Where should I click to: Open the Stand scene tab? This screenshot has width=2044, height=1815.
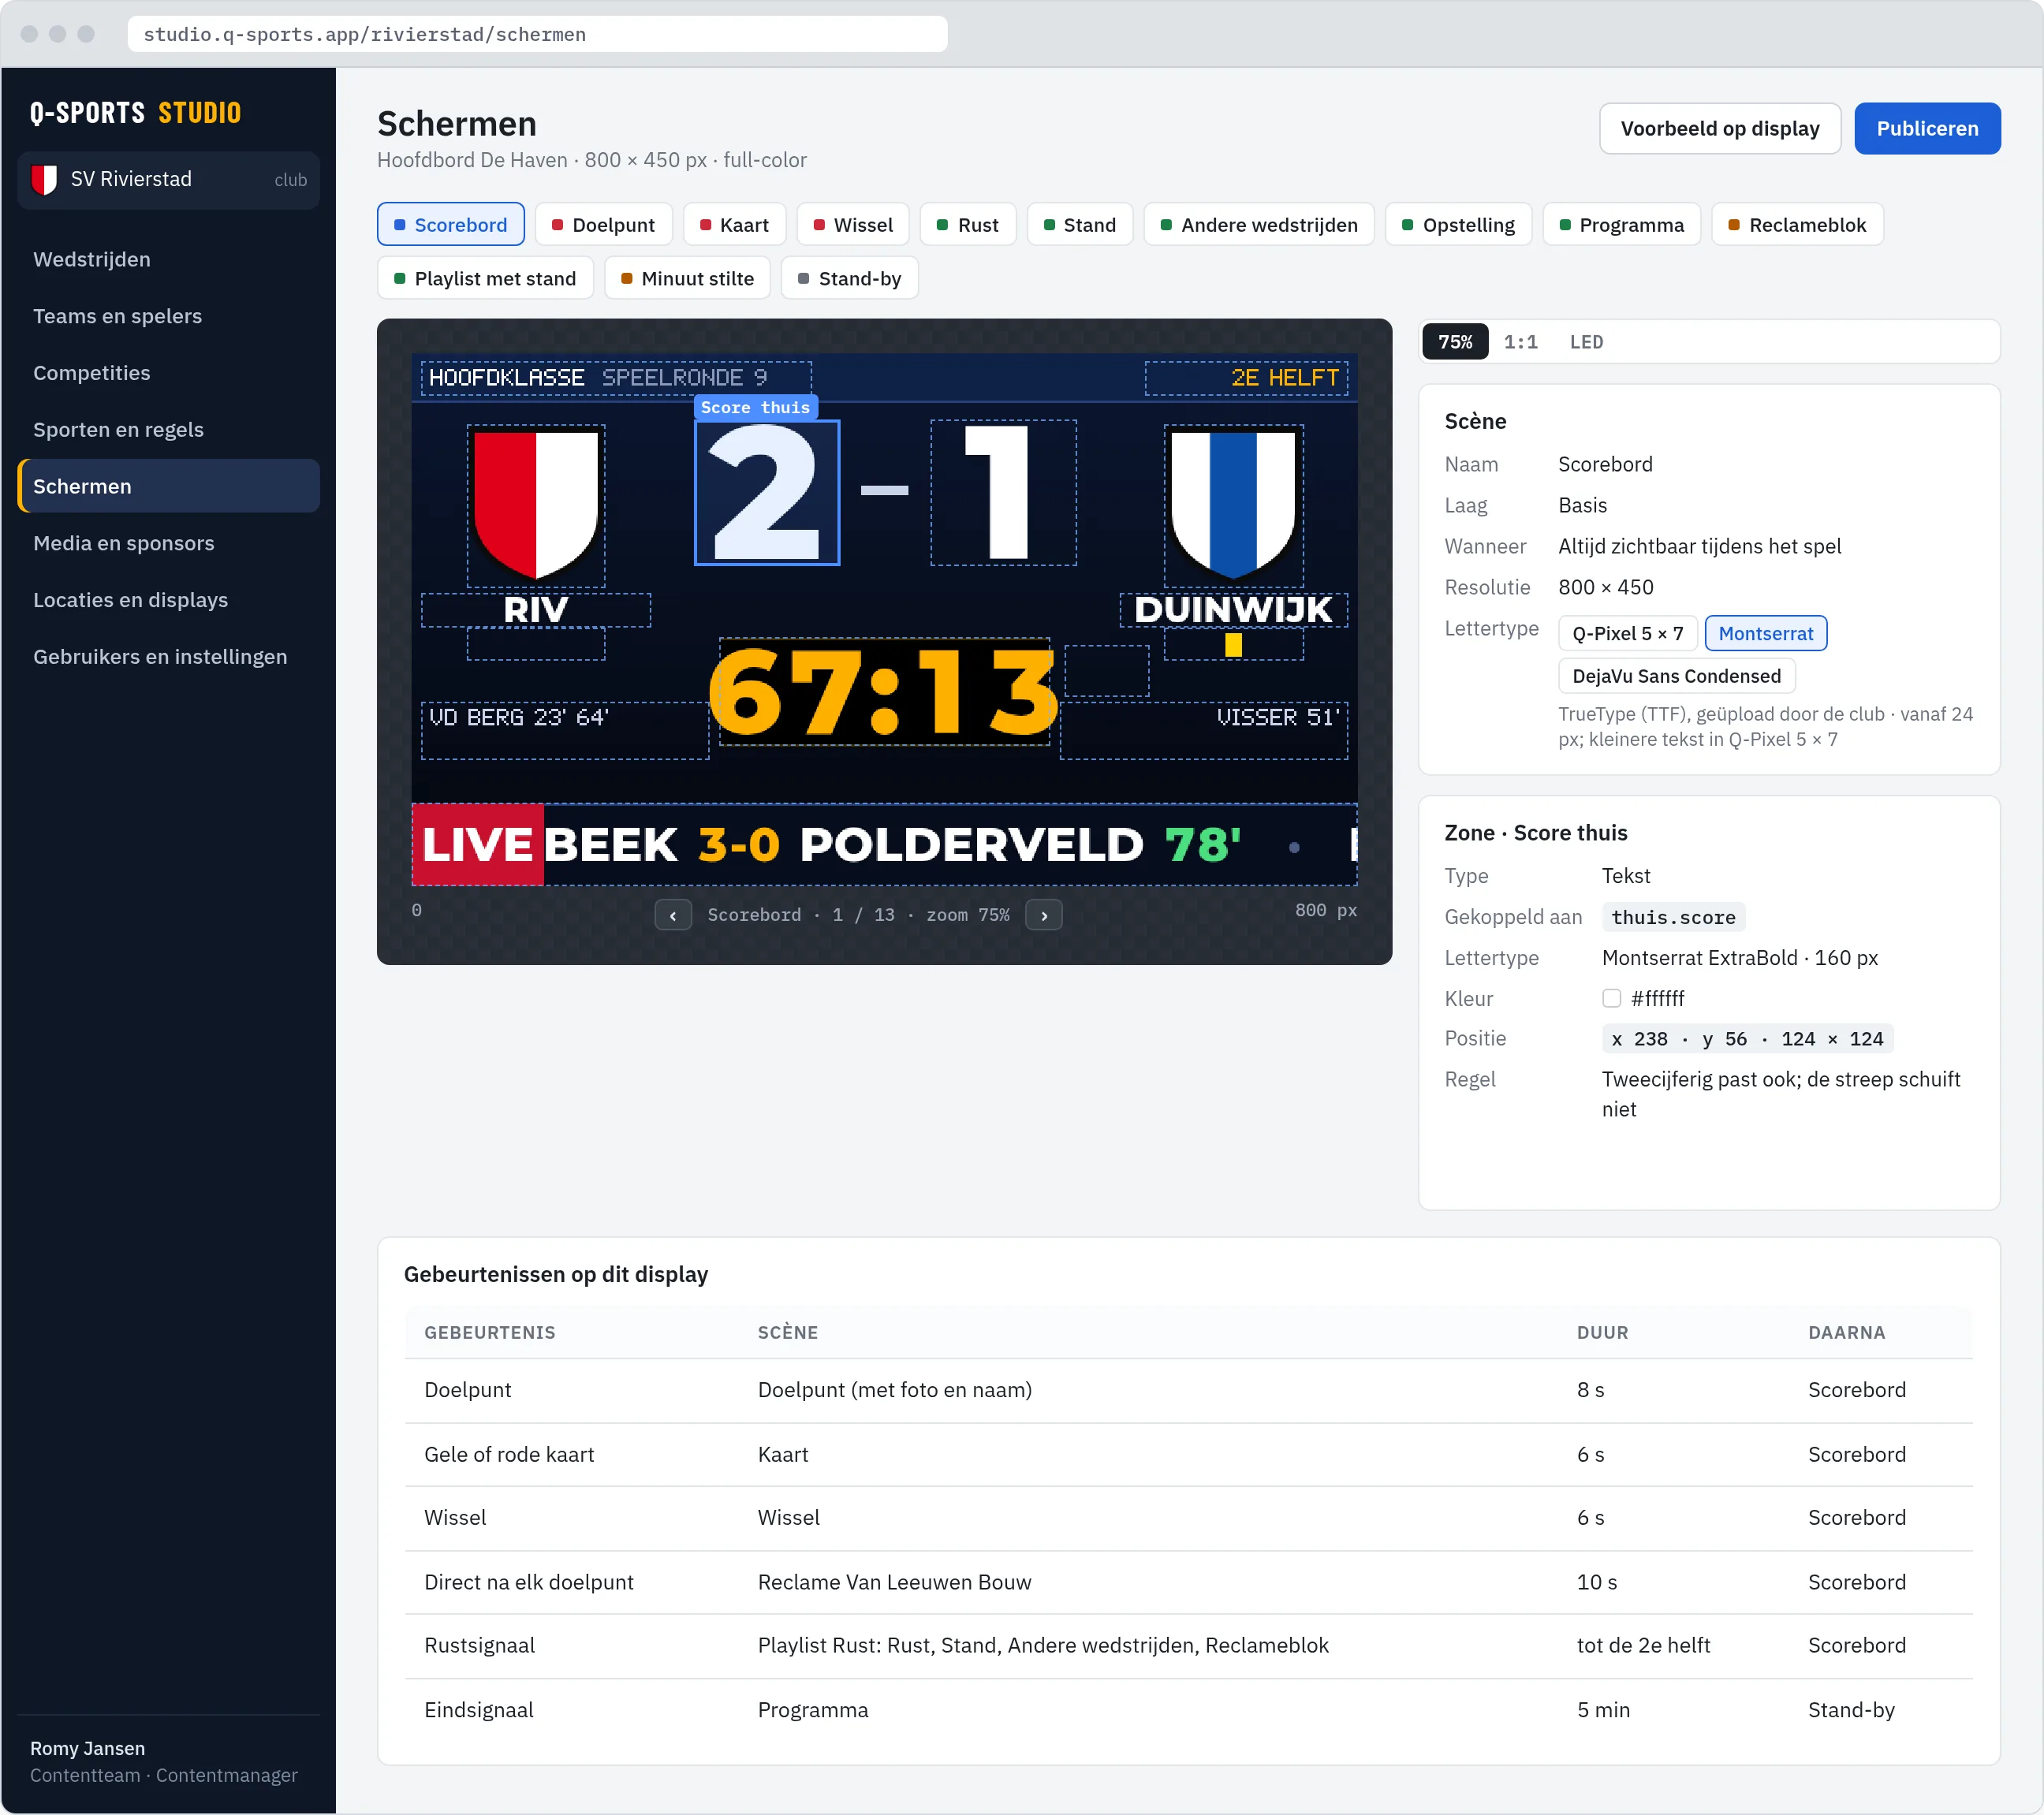(x=1079, y=225)
